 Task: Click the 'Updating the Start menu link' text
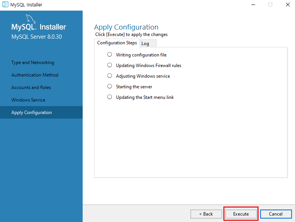coord(145,97)
